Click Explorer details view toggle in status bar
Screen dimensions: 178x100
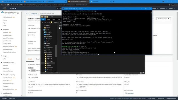tap(141, 73)
